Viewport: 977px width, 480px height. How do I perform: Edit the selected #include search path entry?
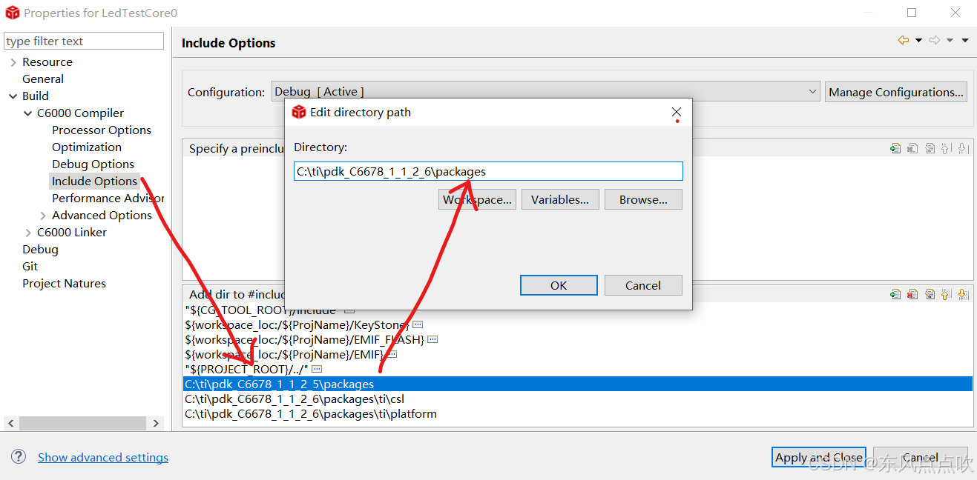[x=930, y=294]
